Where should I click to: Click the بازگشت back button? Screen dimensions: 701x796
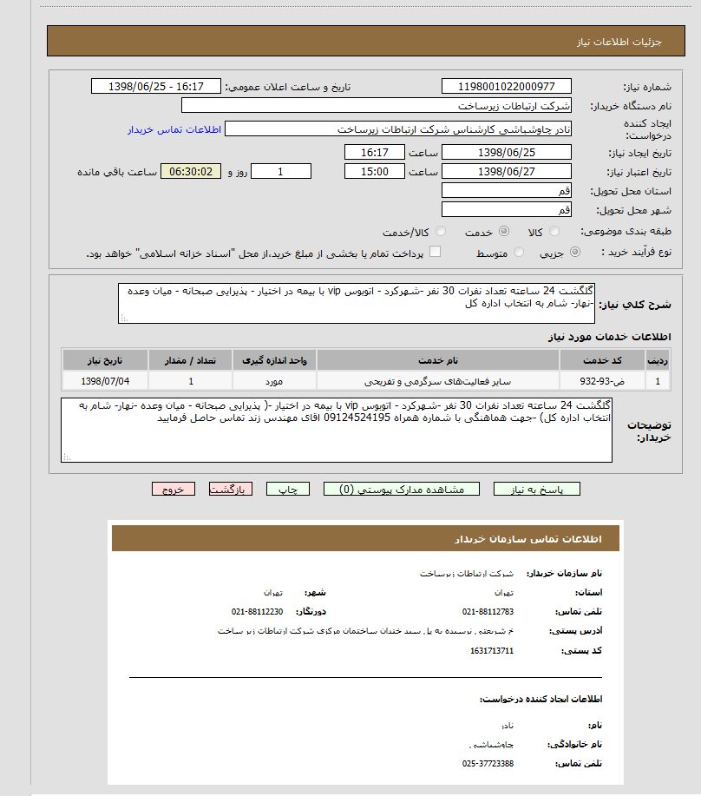point(231,490)
